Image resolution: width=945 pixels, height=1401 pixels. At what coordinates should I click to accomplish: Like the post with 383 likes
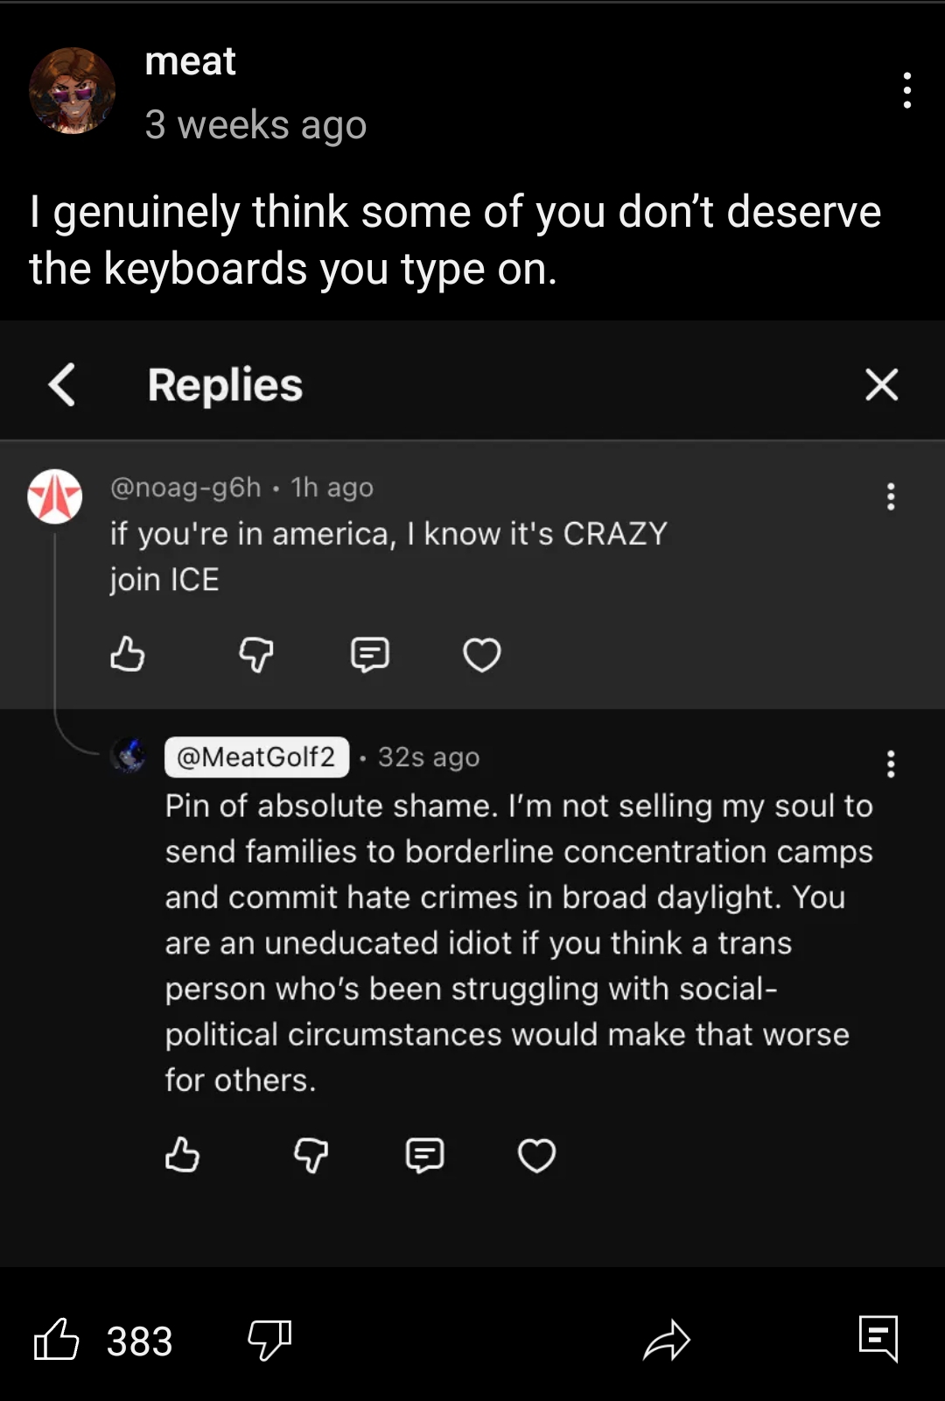[57, 1340]
